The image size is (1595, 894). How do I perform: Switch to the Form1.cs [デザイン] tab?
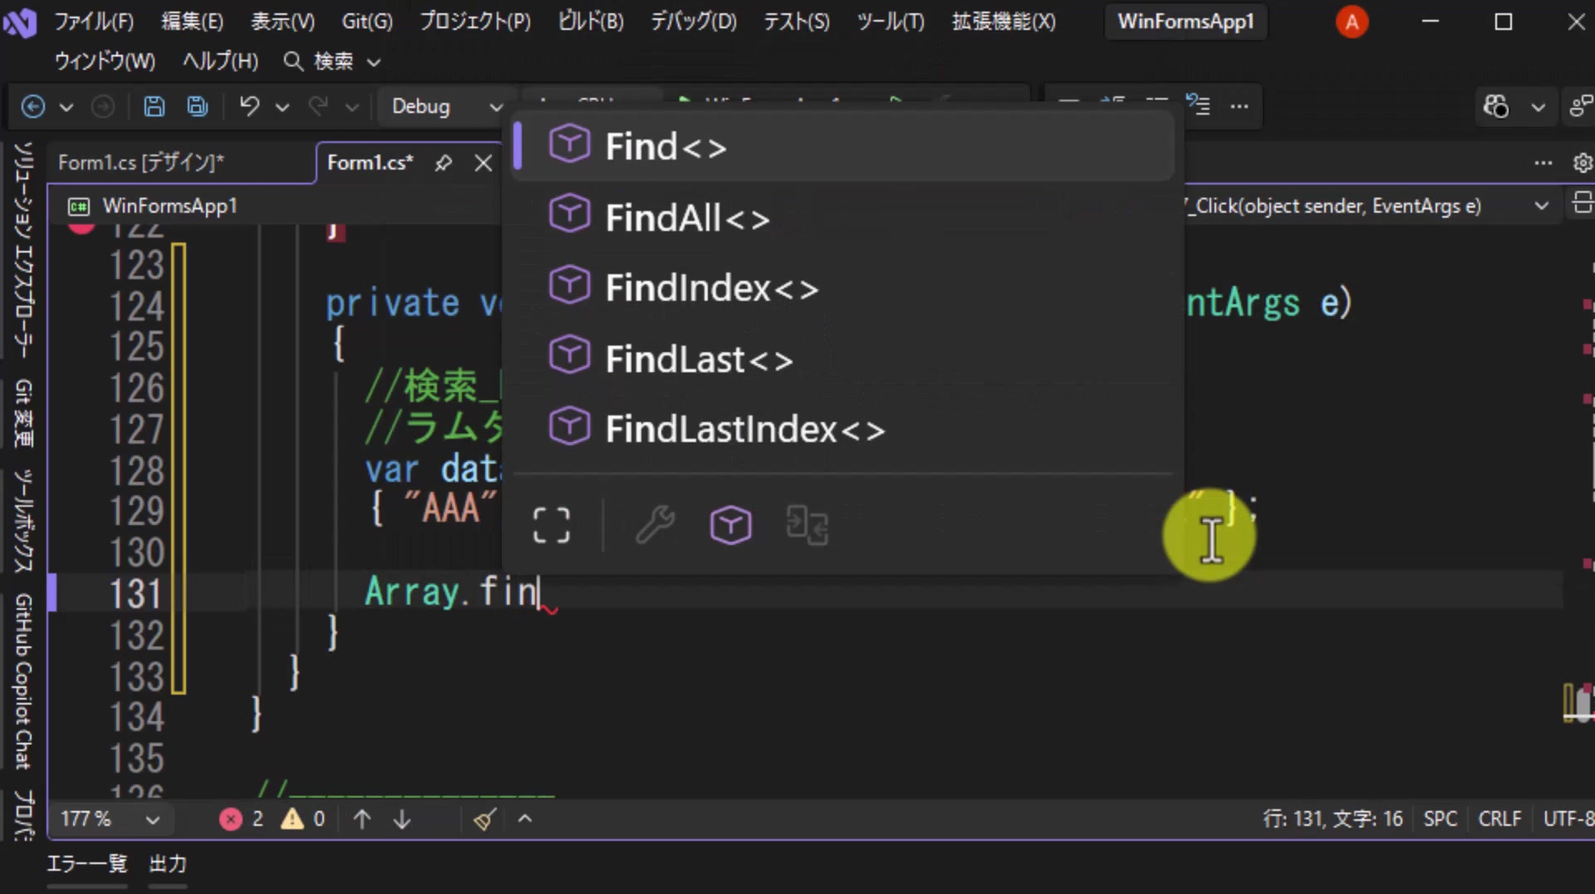[141, 163]
